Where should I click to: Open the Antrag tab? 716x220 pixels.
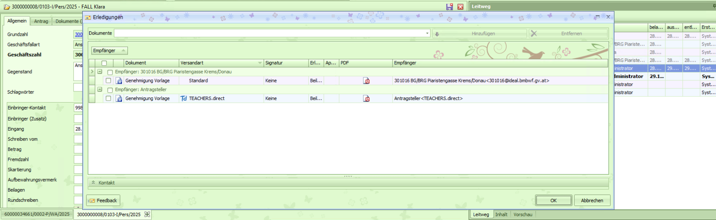(41, 21)
